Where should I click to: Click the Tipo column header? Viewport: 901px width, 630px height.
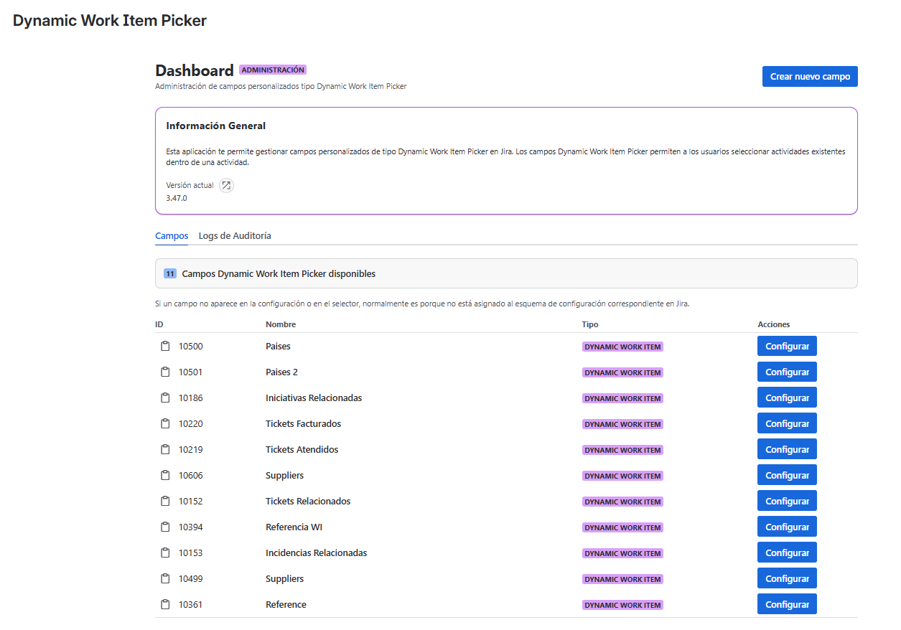point(590,325)
